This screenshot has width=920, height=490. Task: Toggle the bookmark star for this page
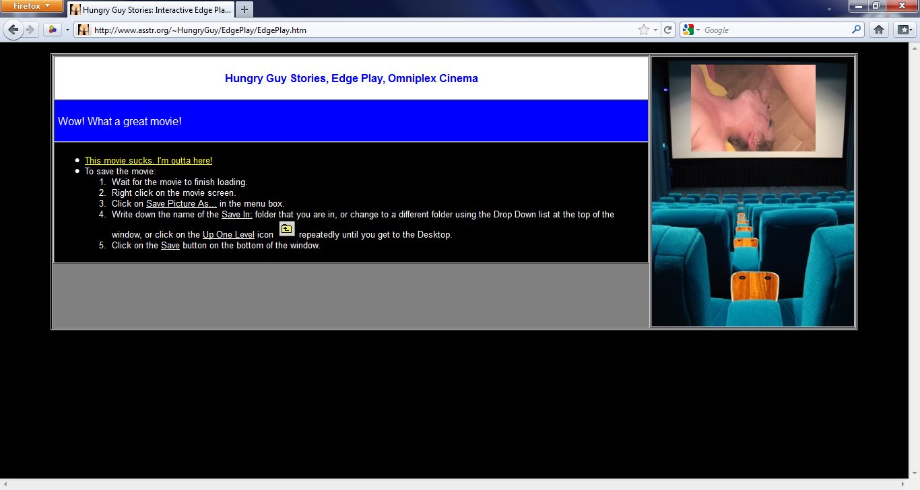click(x=643, y=30)
